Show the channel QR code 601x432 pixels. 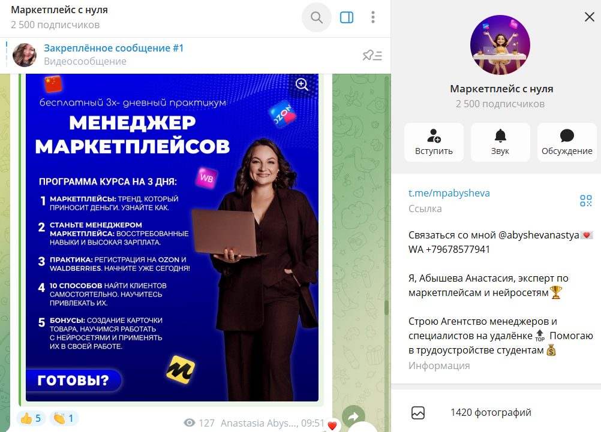click(x=585, y=201)
